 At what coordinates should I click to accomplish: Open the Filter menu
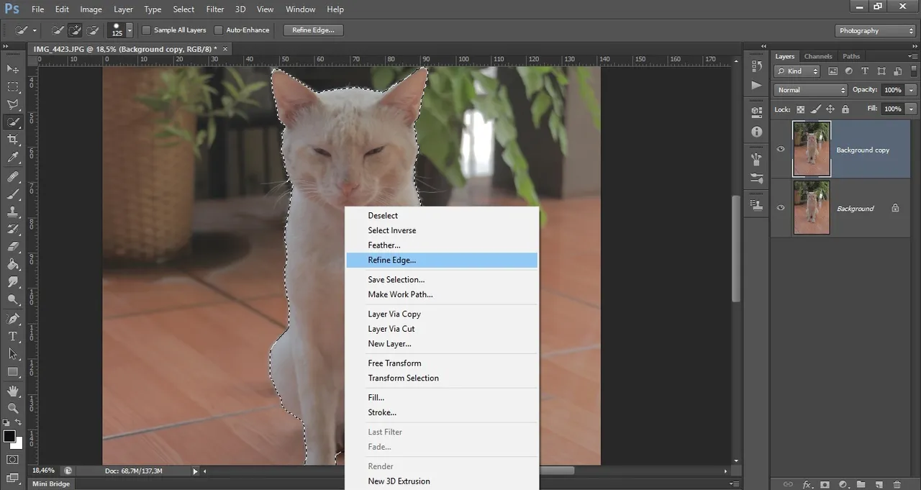tap(215, 9)
